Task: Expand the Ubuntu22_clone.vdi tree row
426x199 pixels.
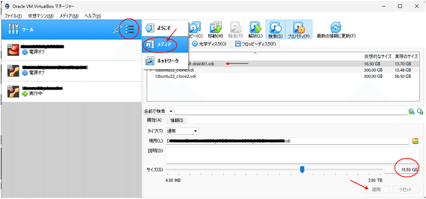Action: [x=151, y=70]
